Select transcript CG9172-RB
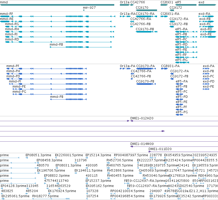 tap(179, 24)
